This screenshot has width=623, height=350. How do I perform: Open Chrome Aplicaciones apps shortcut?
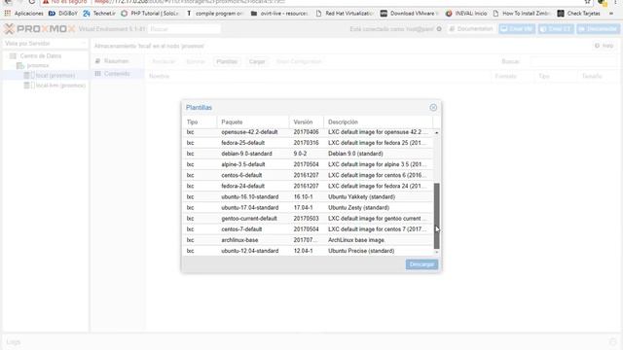pyautogui.click(x=23, y=14)
